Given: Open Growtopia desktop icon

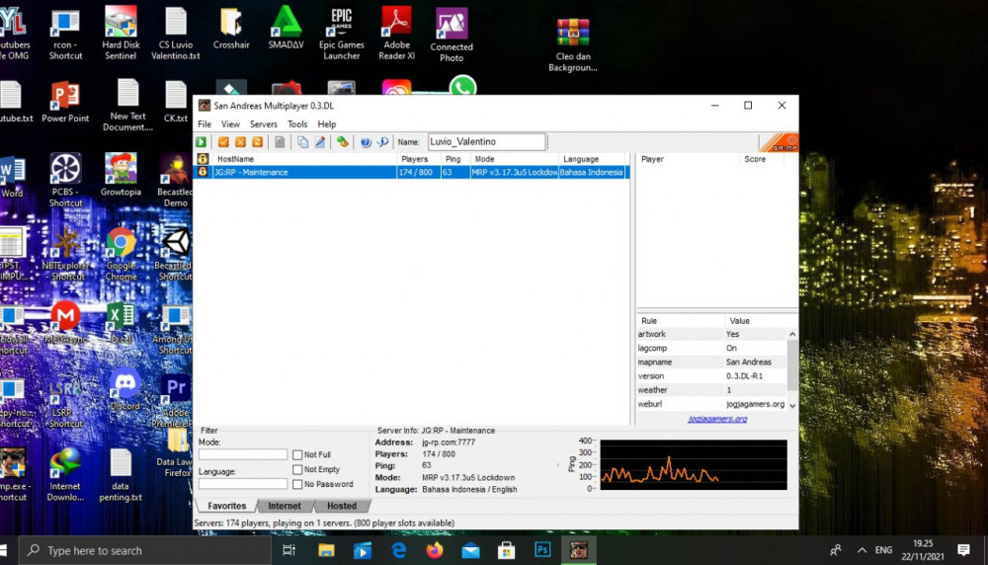Looking at the screenshot, I should tap(121, 175).
